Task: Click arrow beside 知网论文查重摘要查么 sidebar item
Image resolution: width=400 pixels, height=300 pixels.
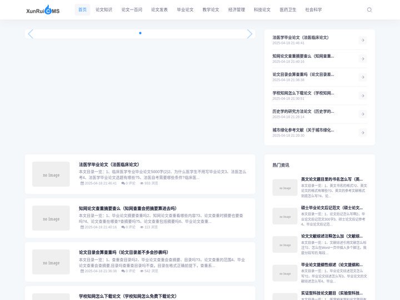Action: pos(362,59)
